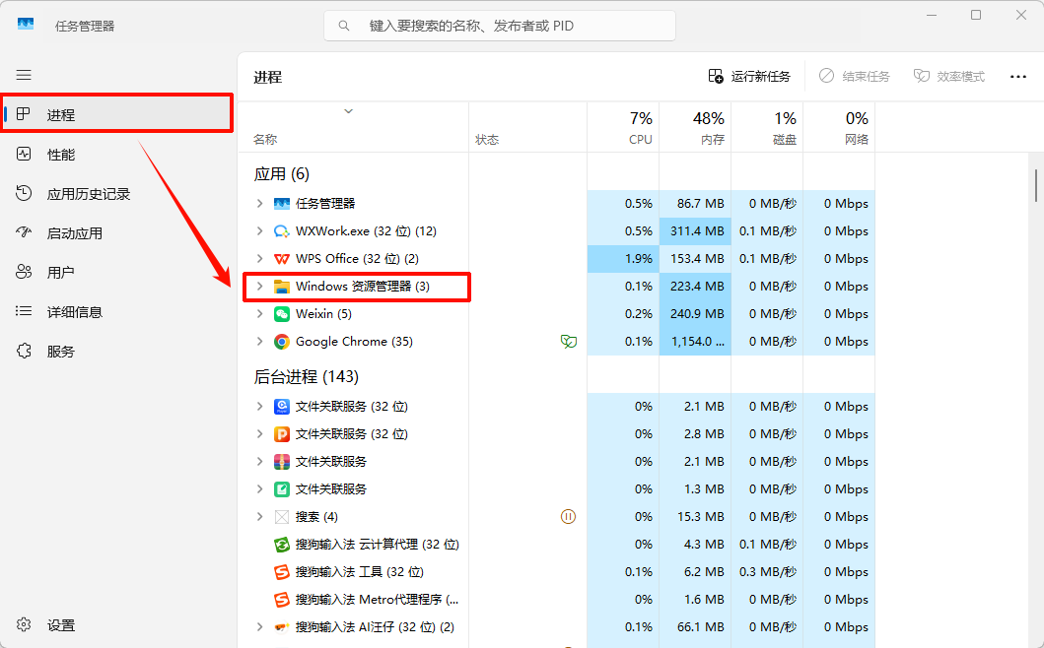Click the paused status icon on 搜索 row
Viewport: 1044px width, 648px height.
click(x=568, y=517)
